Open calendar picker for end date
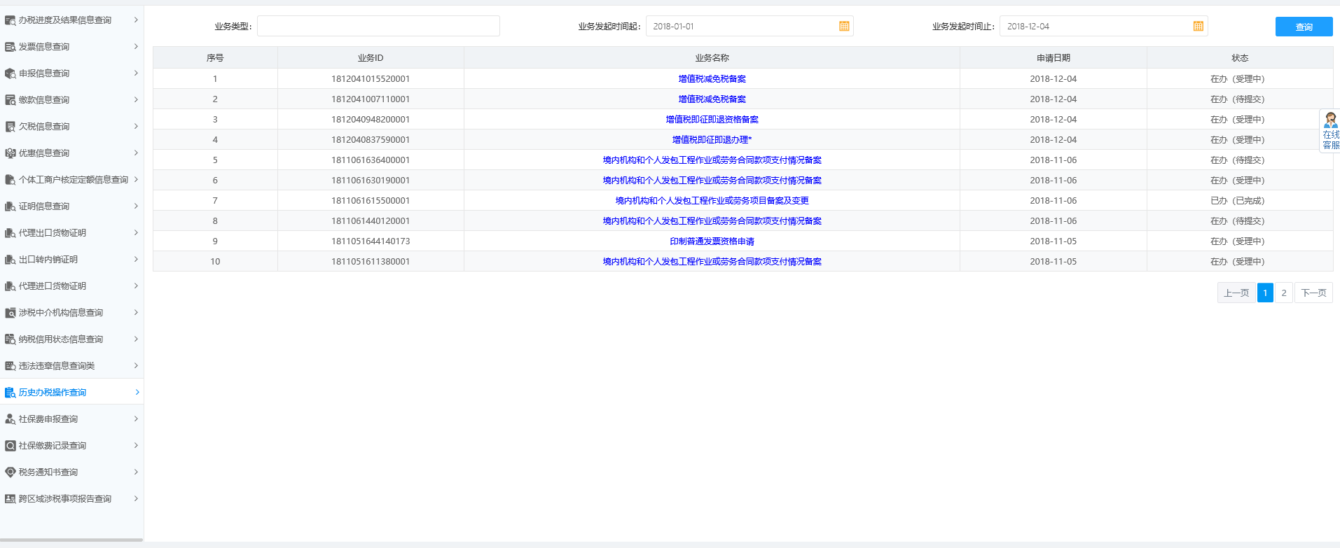 [x=1198, y=27]
